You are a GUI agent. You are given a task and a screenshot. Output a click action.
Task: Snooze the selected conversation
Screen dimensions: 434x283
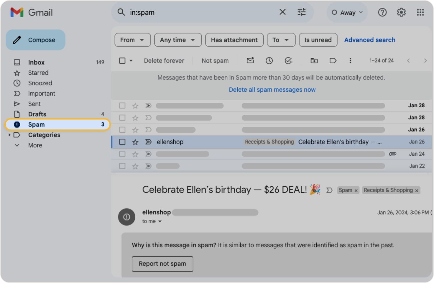pos(269,60)
